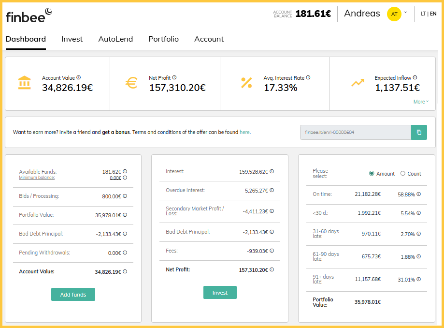Screen dimensions: 444x328
Task: Copy the referral link with the copy icon
Action: tap(419, 133)
